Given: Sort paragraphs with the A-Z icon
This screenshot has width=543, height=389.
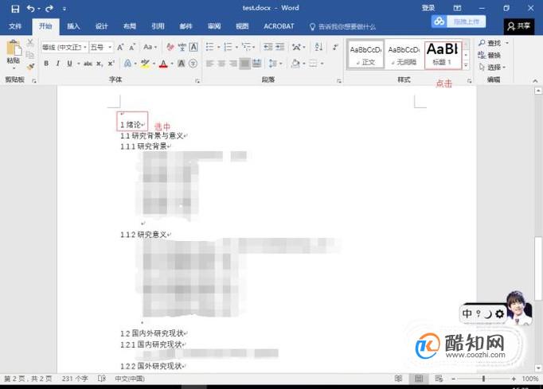Looking at the screenshot, I should point(318,46).
